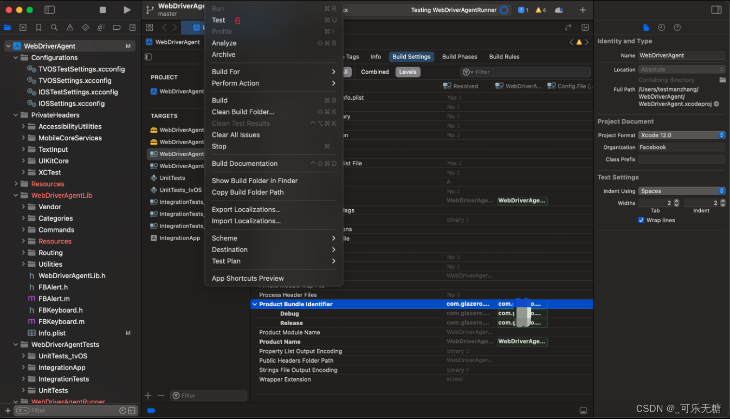This screenshot has height=419, width=730.
Task: Show the Quick Help inspector icon
Action: click(677, 27)
